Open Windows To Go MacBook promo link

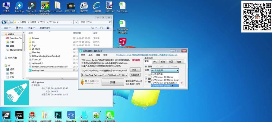pos(147,55)
